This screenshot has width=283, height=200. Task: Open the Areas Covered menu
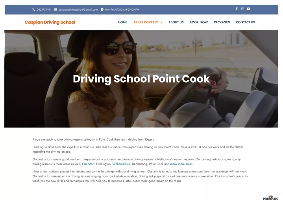coord(146,22)
